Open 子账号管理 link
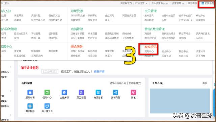This screenshot has width=216, height=122. click(128, 38)
